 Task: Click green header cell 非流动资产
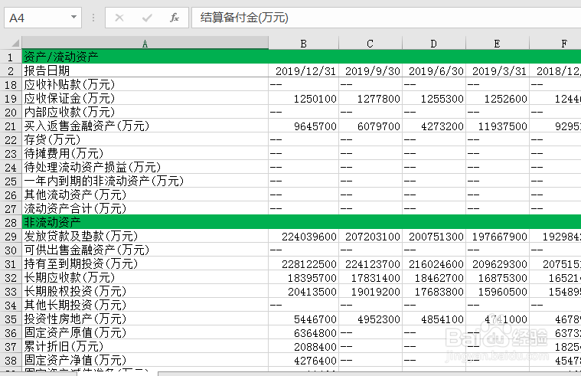(145, 222)
